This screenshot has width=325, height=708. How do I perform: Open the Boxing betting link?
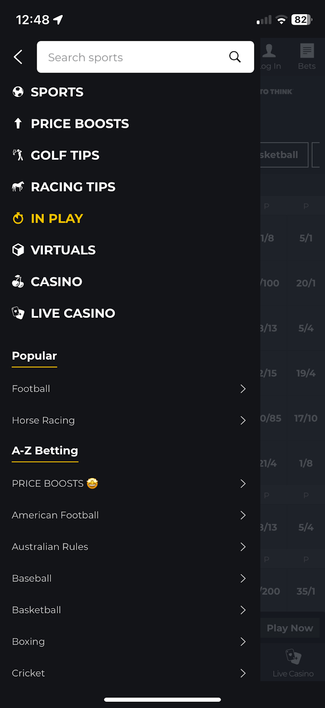coord(28,642)
